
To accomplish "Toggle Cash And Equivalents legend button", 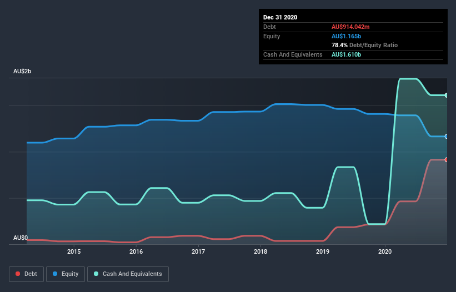I will pos(128,274).
